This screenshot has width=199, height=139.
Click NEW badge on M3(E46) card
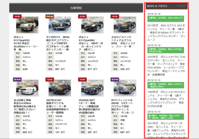coord(82,80)
